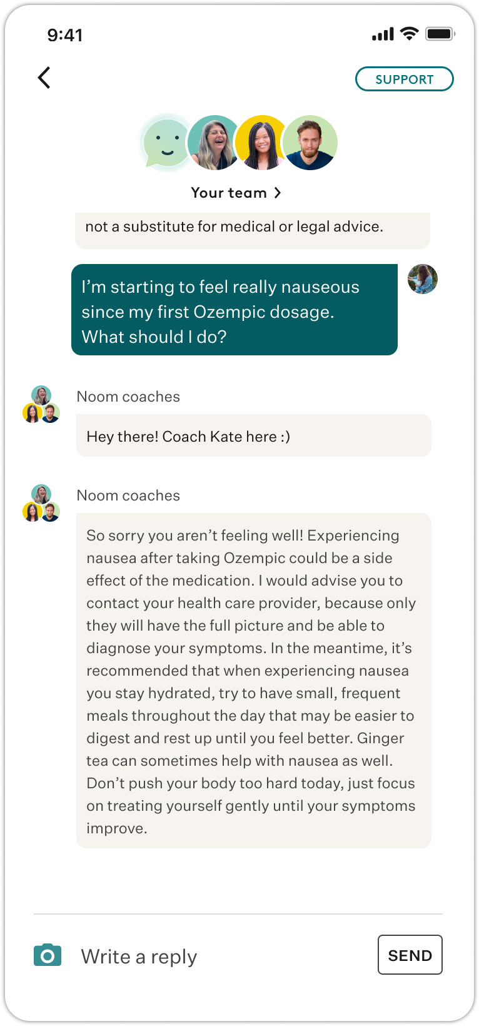Tap the cellular signal bars icon
Screen dimensions: 479x1026
[x=383, y=34]
